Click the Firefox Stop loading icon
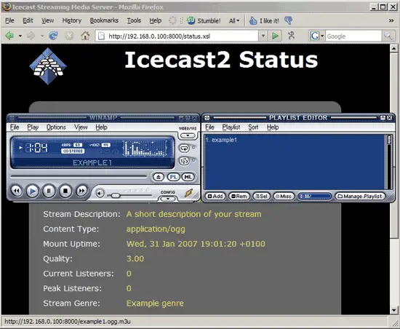 click(x=69, y=36)
